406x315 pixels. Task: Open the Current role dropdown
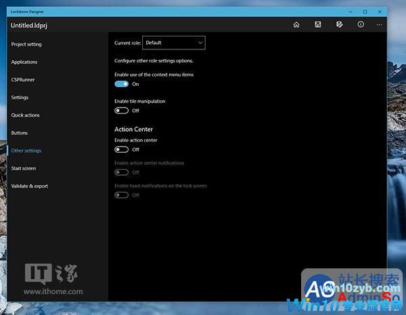(173, 43)
